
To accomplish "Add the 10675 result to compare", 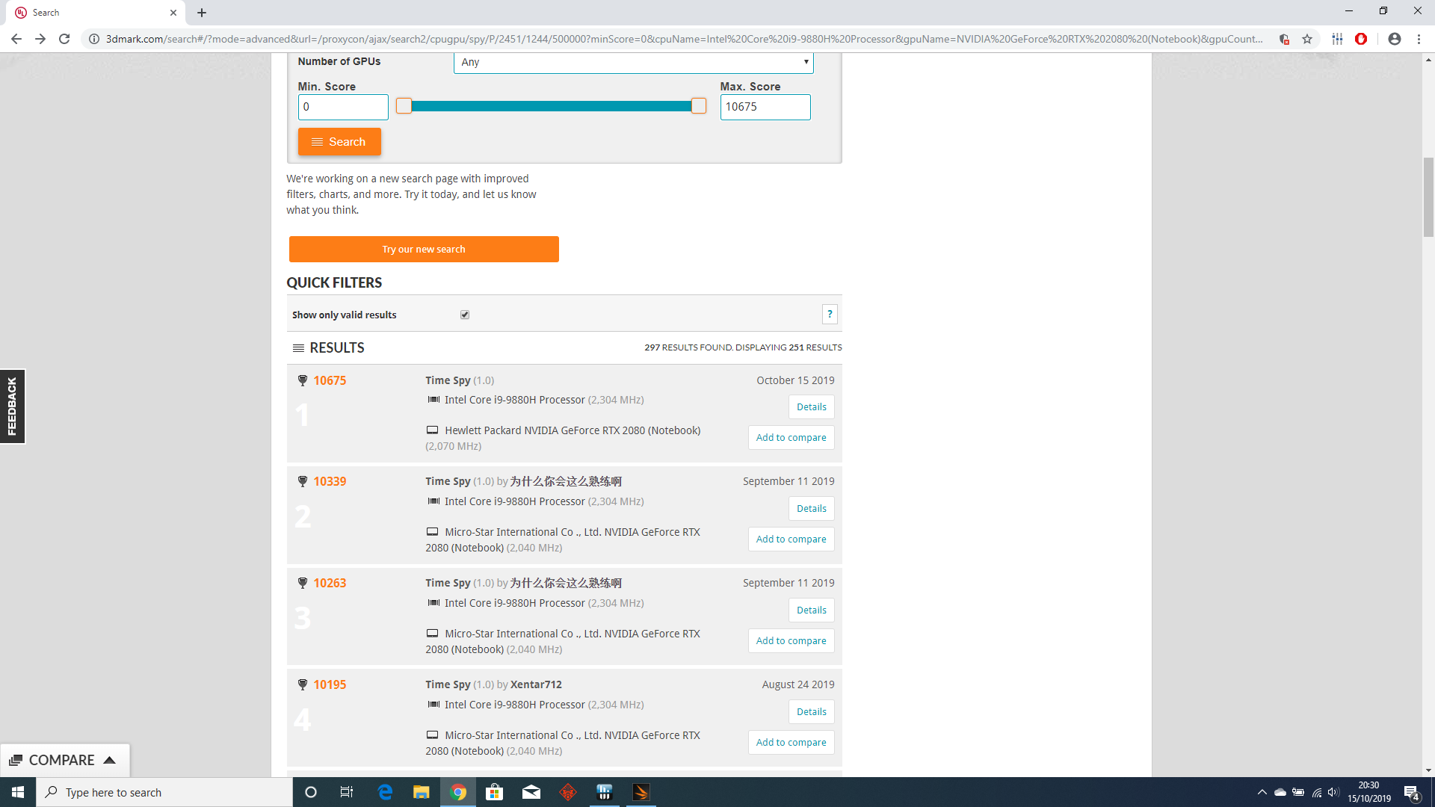I will 791,438.
